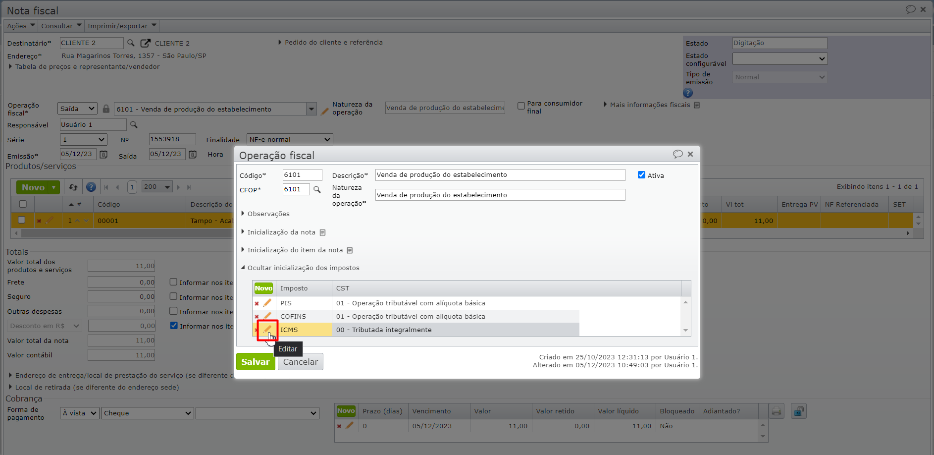Open the Cheque payment method dropdown

[x=147, y=413]
